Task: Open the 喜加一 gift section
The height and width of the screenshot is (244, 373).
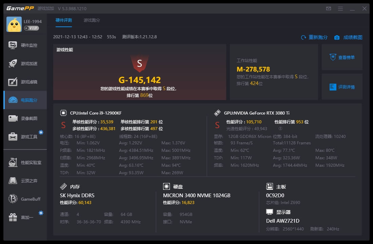Action: tap(25, 217)
